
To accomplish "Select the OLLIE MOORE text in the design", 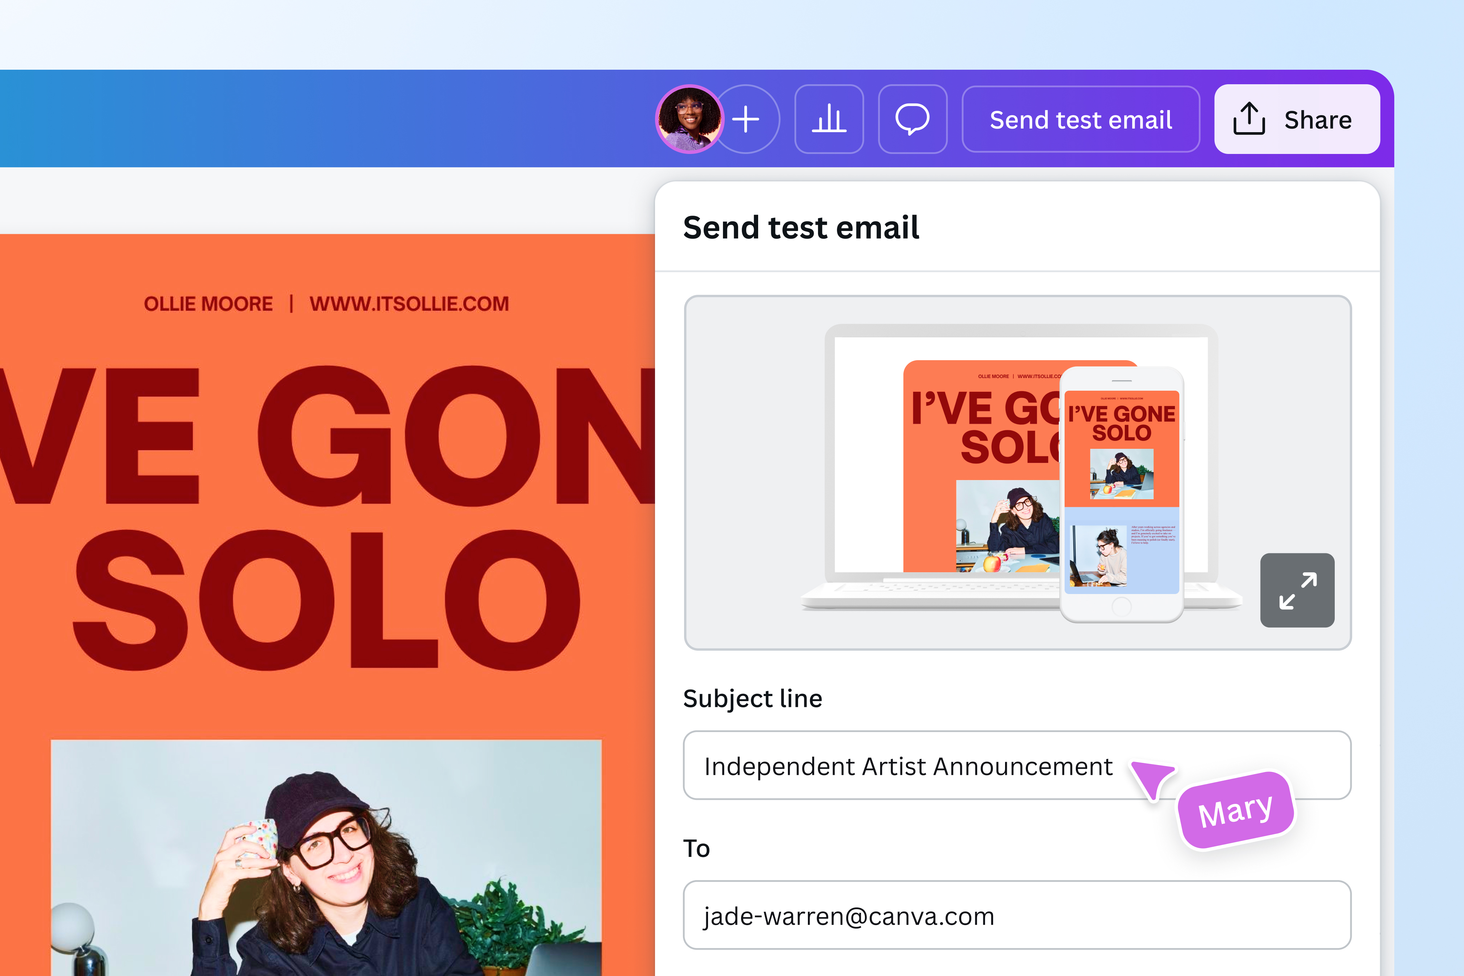I will [x=208, y=304].
